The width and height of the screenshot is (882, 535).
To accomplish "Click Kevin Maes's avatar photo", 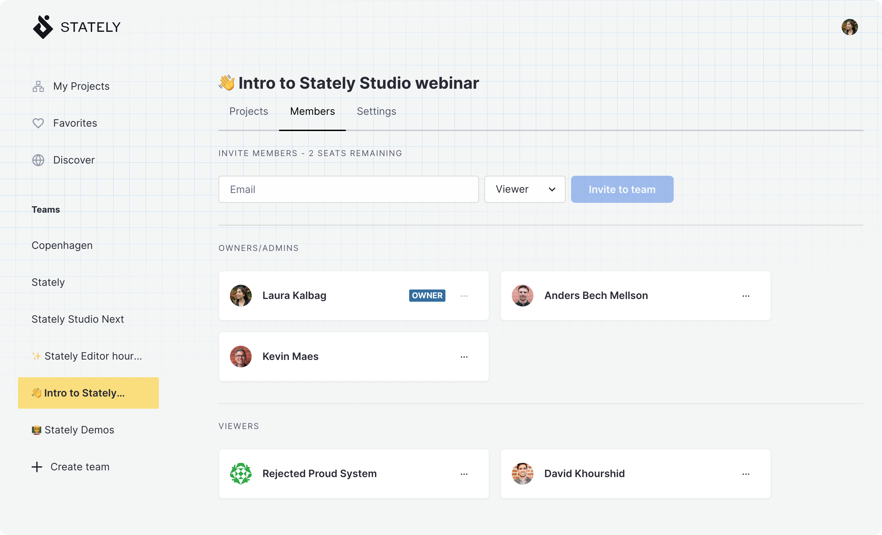I will point(240,357).
